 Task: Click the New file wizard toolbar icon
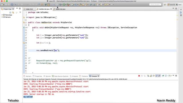pos(2,5)
